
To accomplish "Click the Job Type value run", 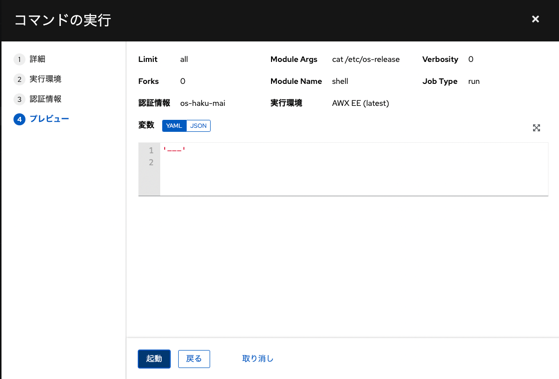I will pyautogui.click(x=474, y=81).
